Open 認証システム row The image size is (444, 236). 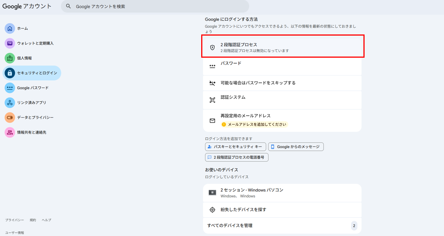click(x=282, y=100)
